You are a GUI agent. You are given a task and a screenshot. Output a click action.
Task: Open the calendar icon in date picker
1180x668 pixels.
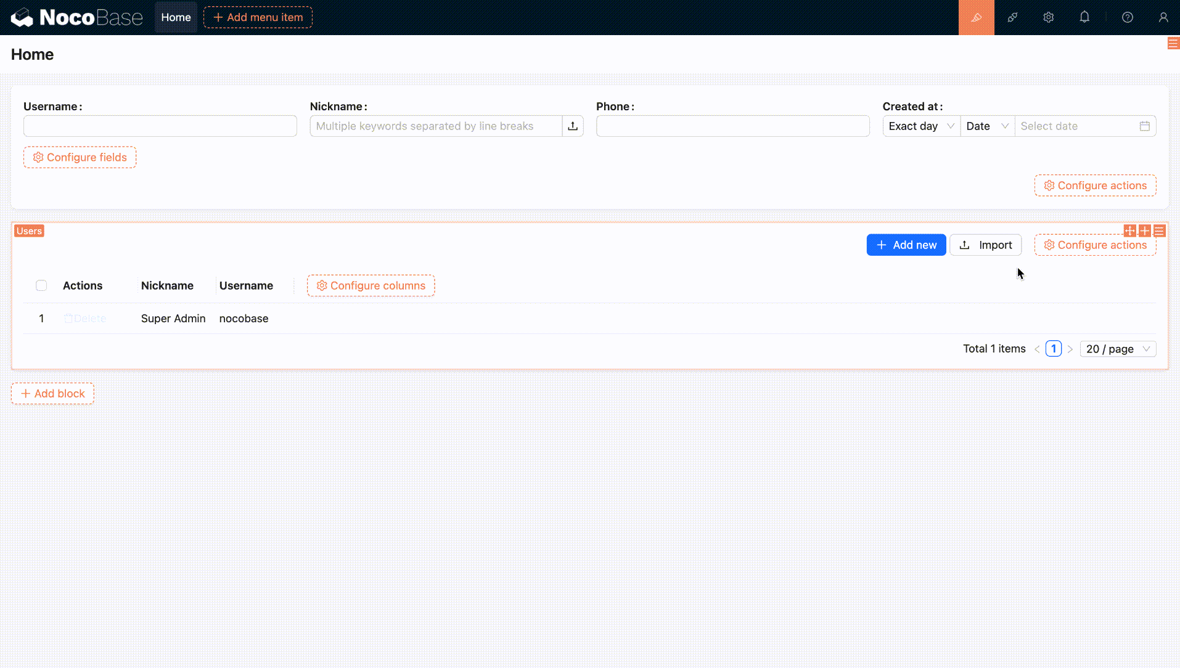click(x=1145, y=126)
